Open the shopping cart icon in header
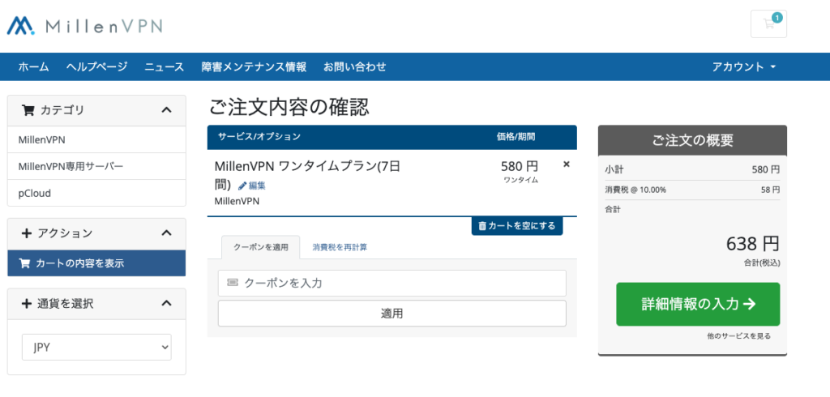 click(x=768, y=23)
